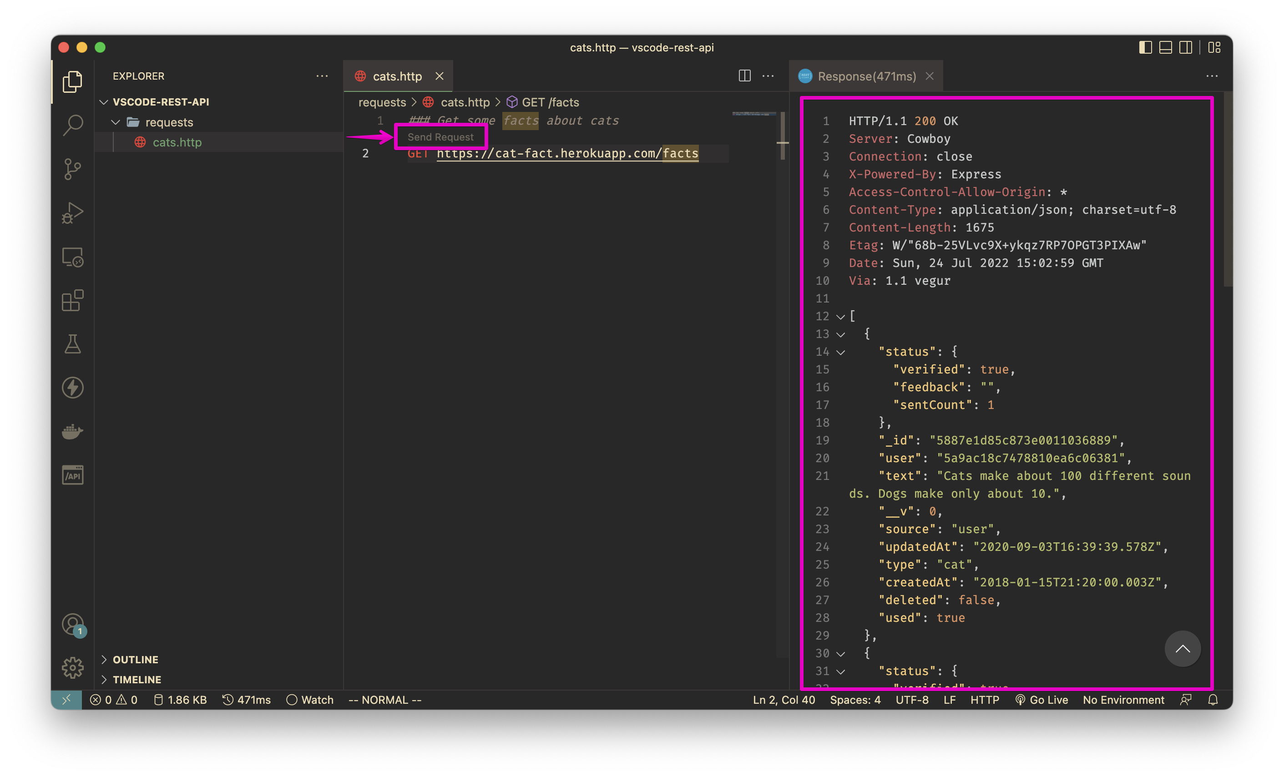The width and height of the screenshot is (1284, 777).
Task: Click UTF-8 encoding indicator
Action: [x=911, y=699]
